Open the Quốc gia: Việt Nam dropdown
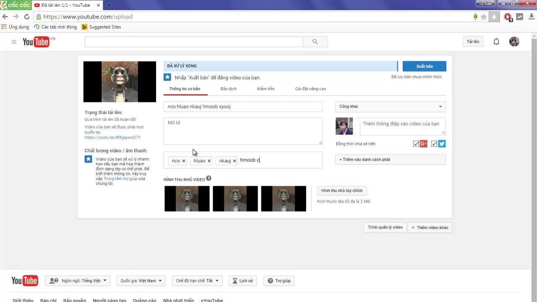537x302 pixels. click(141, 281)
